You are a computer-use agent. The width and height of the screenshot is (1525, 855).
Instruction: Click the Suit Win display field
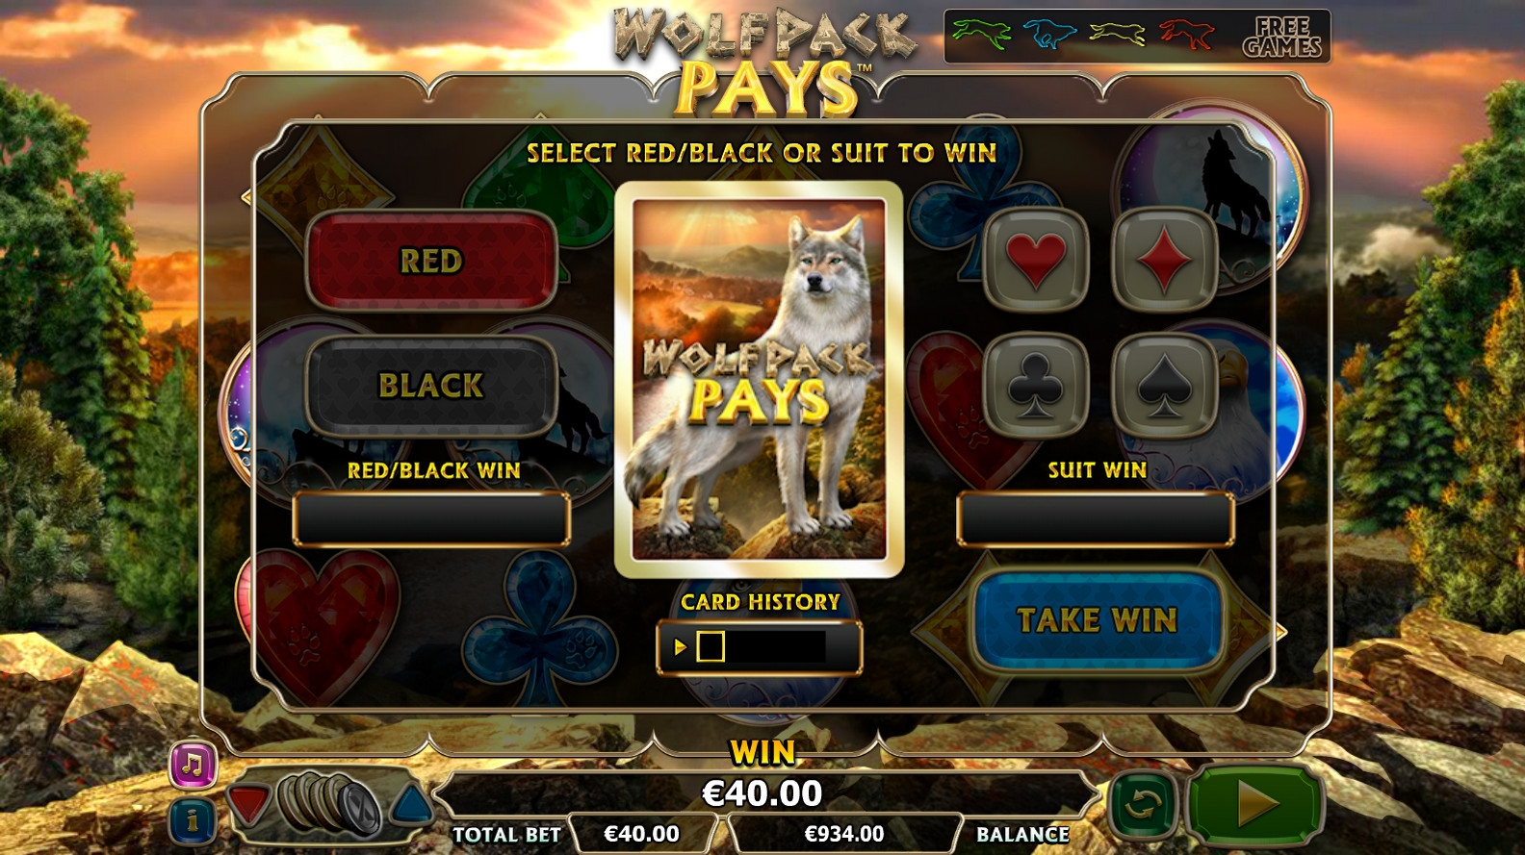pyautogui.click(x=1096, y=518)
